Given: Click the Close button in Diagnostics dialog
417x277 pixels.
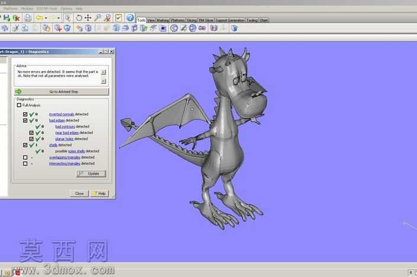Looking at the screenshot, I should click(79, 194).
